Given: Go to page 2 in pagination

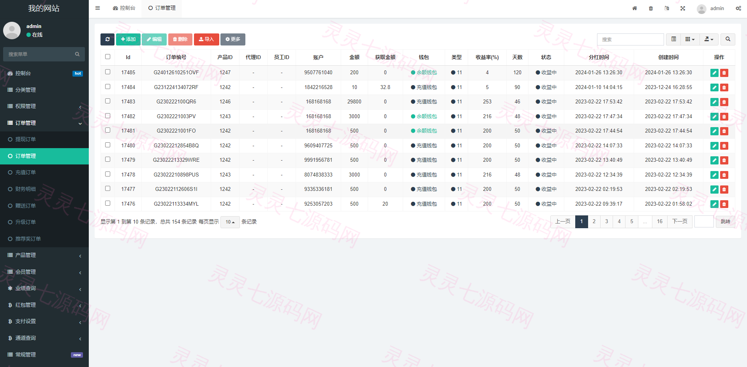Looking at the screenshot, I should [x=594, y=222].
